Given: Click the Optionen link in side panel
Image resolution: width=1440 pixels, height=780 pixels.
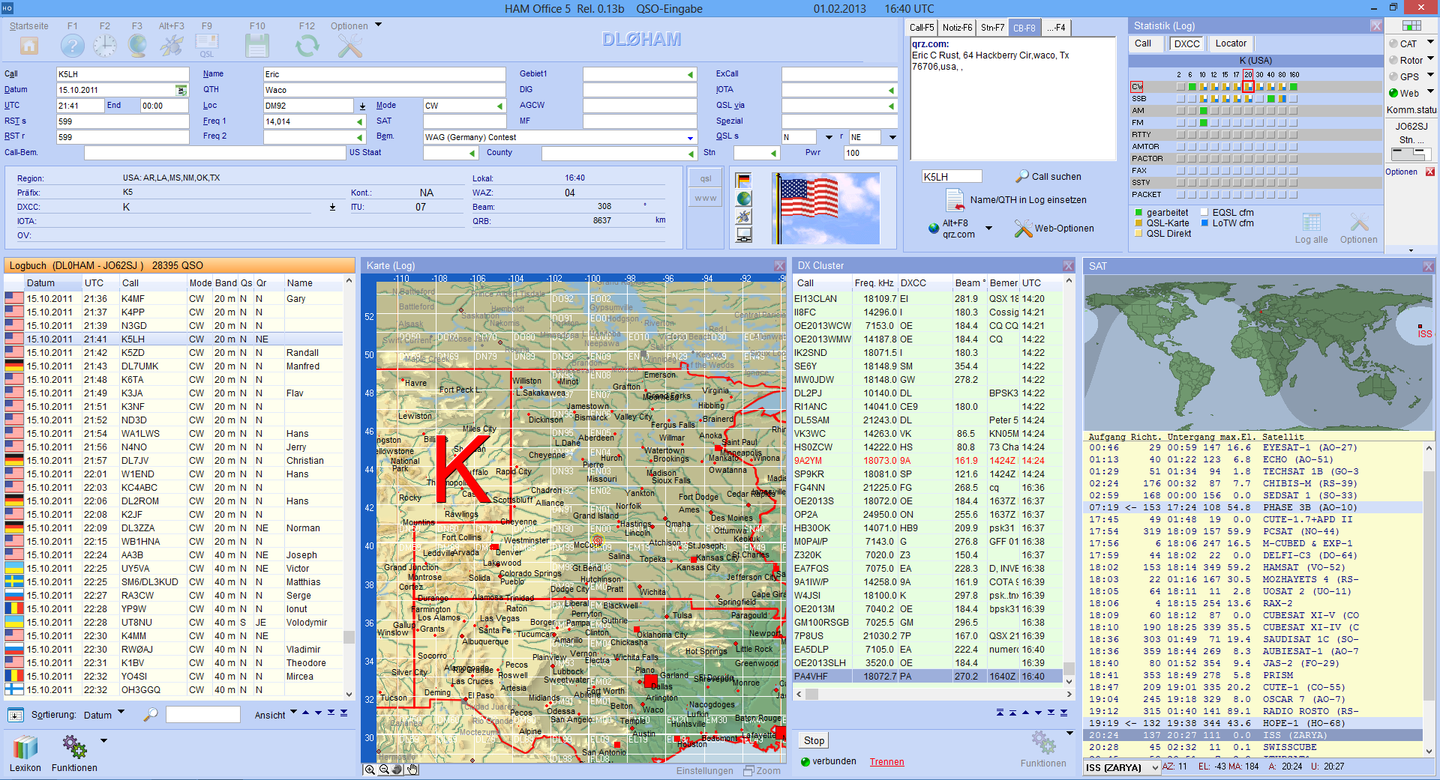Looking at the screenshot, I should 1401,172.
